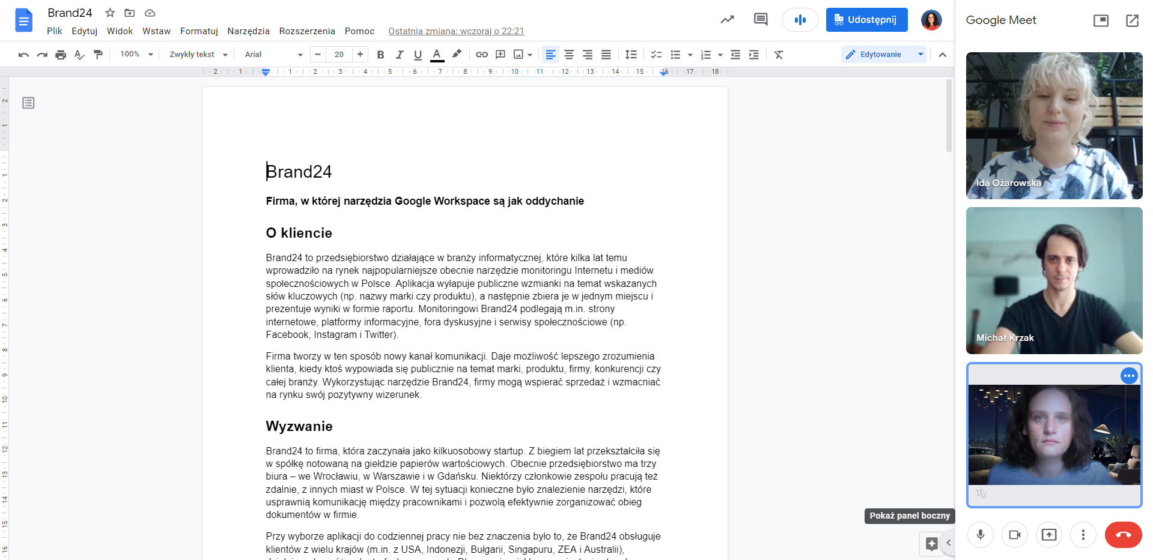Screen dimensions: 1153x560
Task: Decrease the font size
Action: pos(318,55)
